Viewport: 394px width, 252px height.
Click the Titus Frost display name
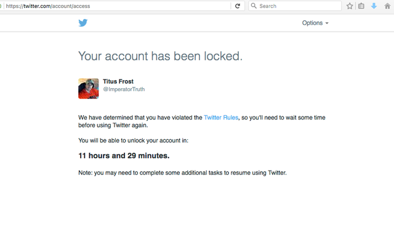click(x=118, y=81)
